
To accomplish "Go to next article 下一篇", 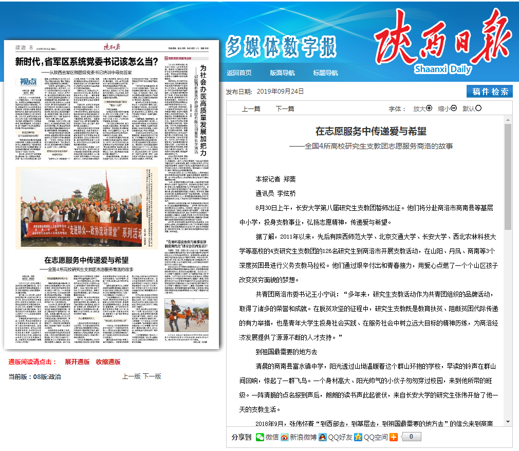I will tap(285, 109).
